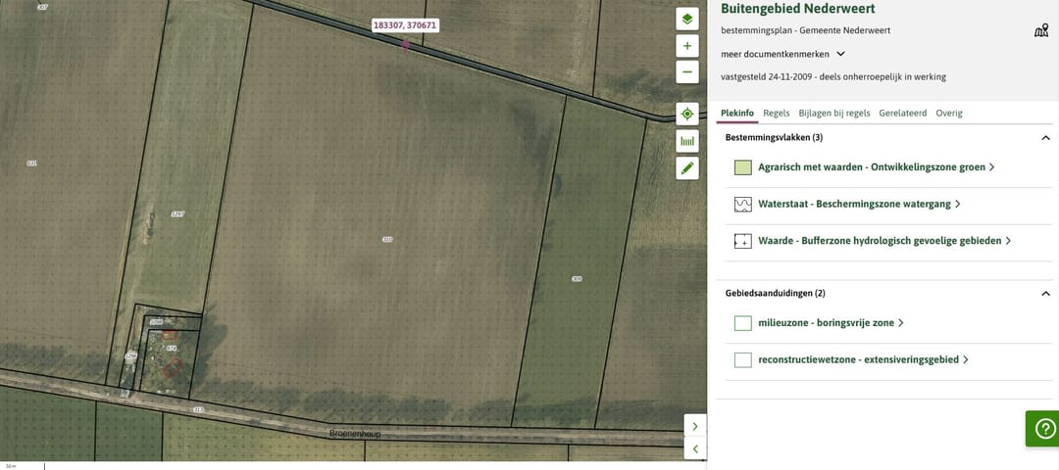Zoom out of the map
Viewport: 1059px width, 470px height.
coord(687,71)
